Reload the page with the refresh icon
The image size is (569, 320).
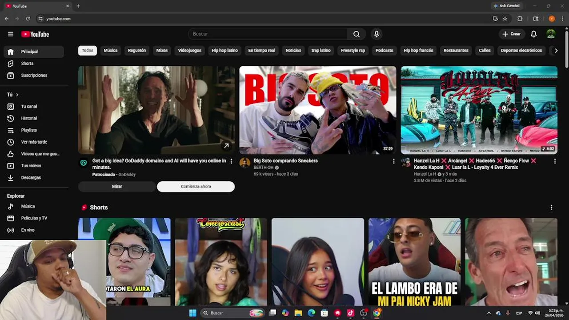coord(28,19)
